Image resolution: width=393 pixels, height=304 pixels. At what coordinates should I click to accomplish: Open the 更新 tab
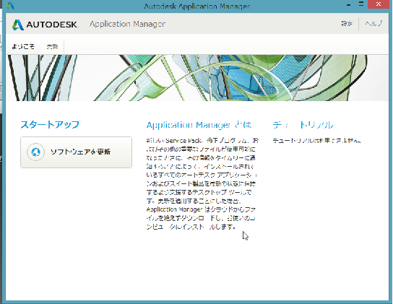pos(52,46)
